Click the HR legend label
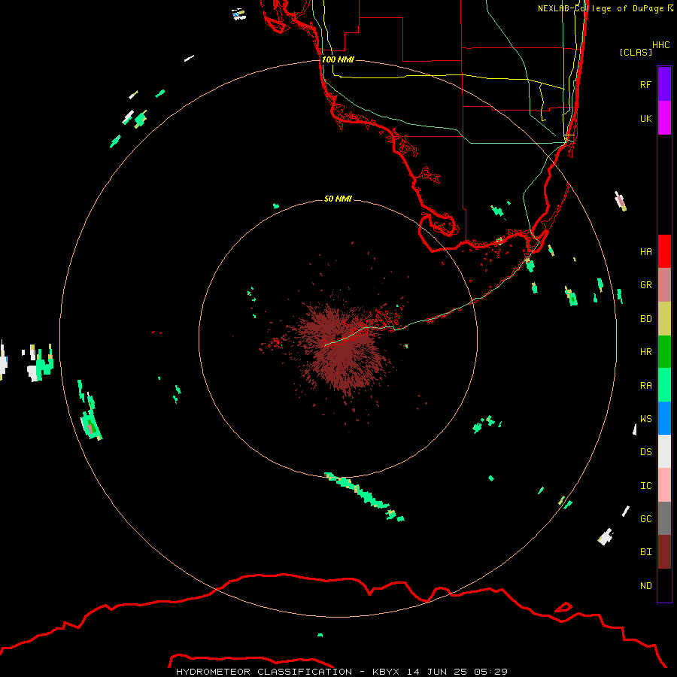This screenshot has width=677, height=677. (x=645, y=352)
